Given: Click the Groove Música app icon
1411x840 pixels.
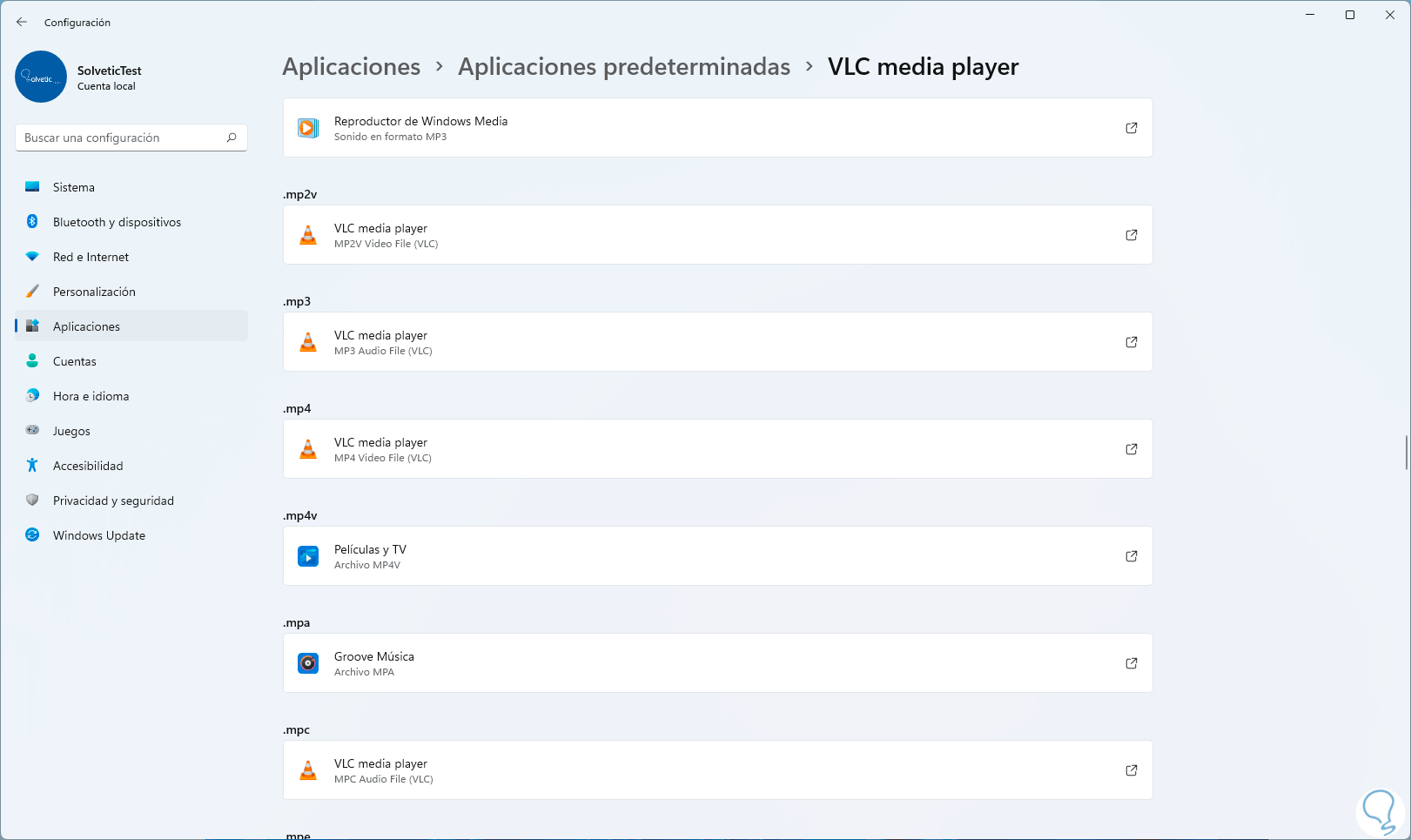Looking at the screenshot, I should (x=308, y=663).
